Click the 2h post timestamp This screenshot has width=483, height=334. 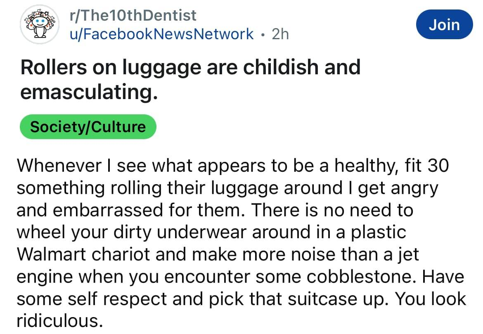click(280, 34)
